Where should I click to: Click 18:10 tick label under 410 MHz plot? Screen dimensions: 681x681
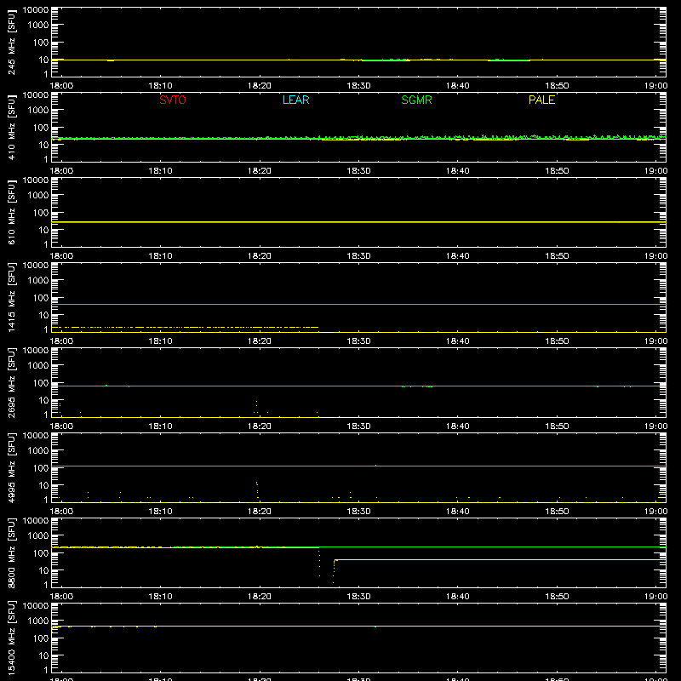click(160, 171)
